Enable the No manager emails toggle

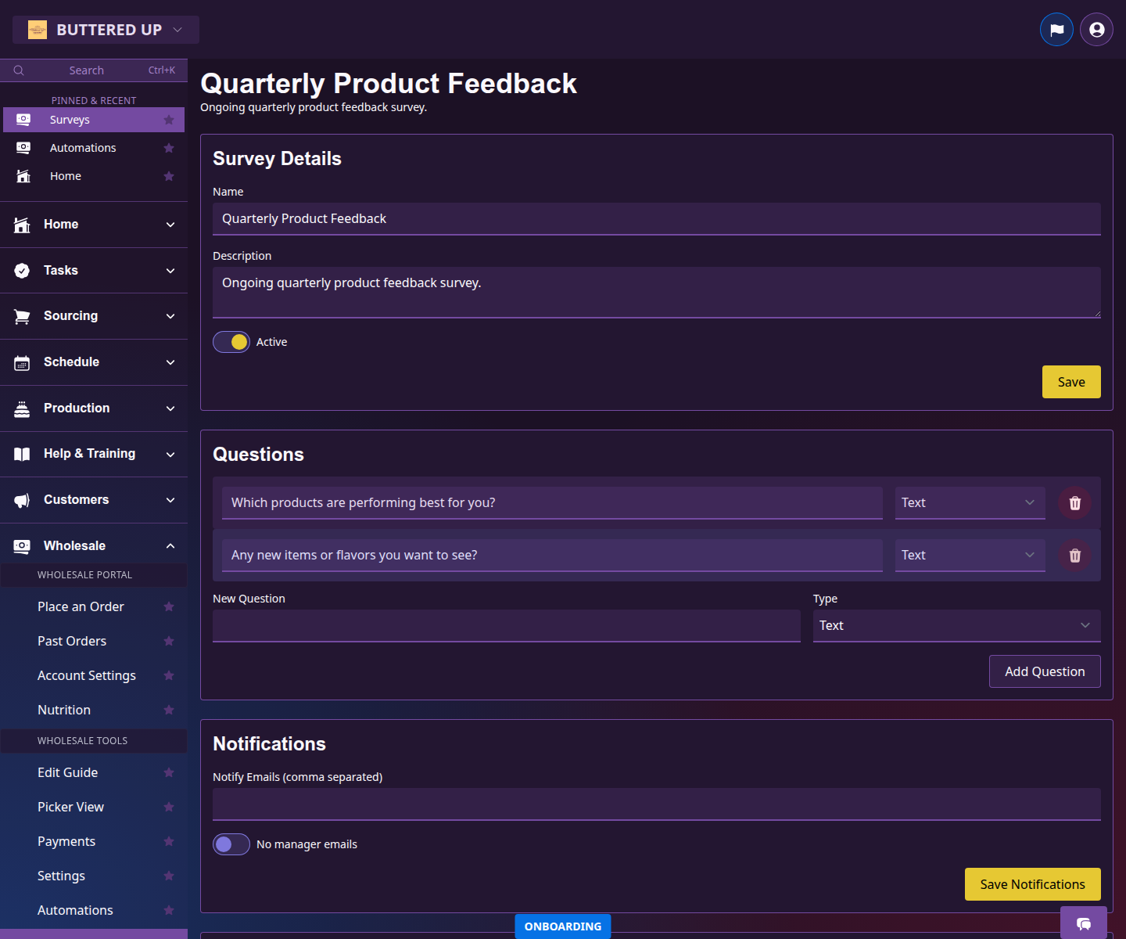click(231, 844)
